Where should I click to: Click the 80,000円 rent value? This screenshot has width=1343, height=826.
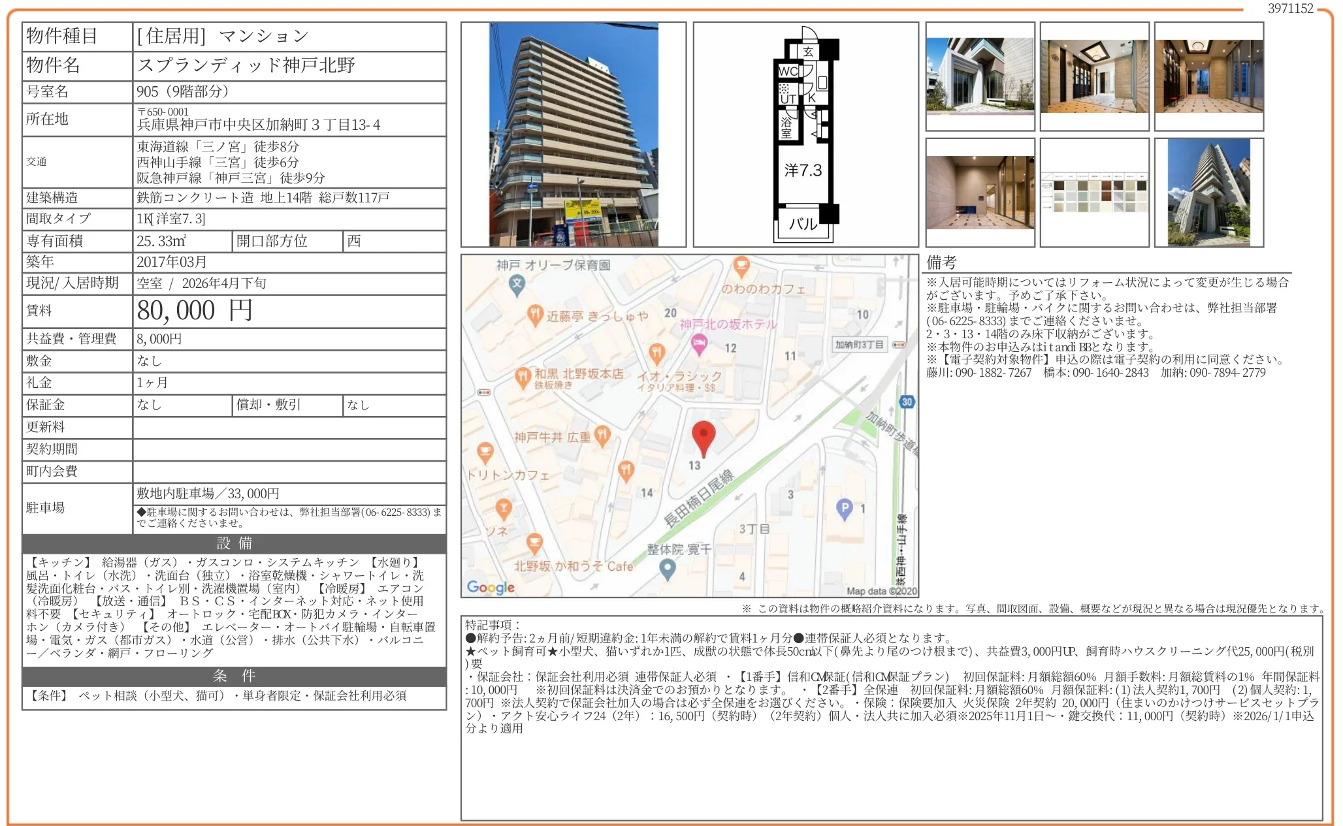[x=195, y=311]
